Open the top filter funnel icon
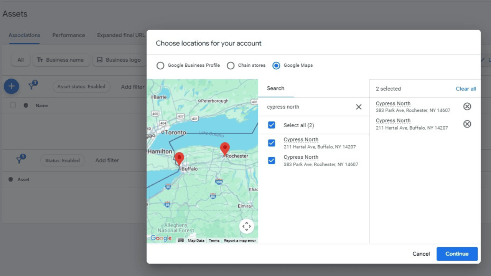This screenshot has height=276, width=491. 33,86
